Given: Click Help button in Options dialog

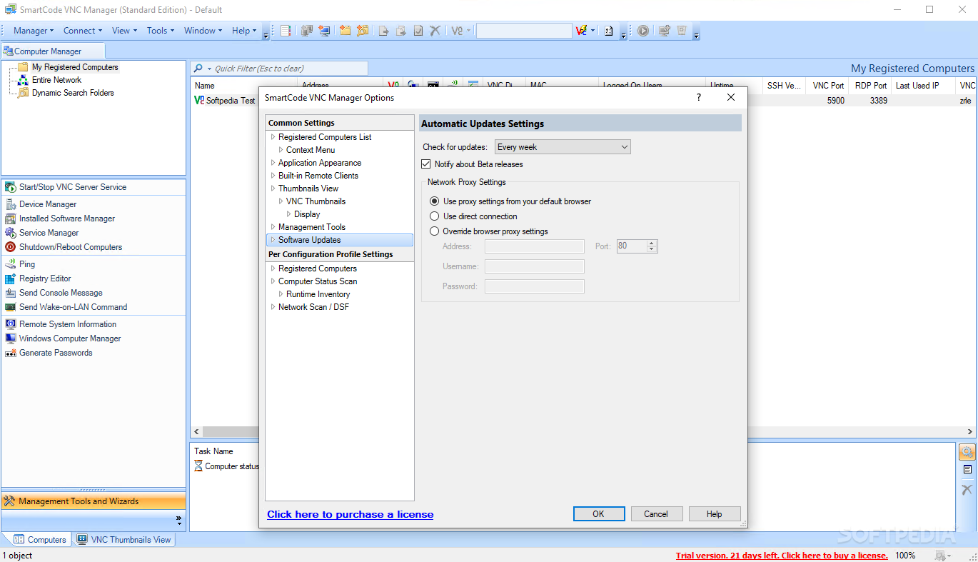Looking at the screenshot, I should 714,514.
